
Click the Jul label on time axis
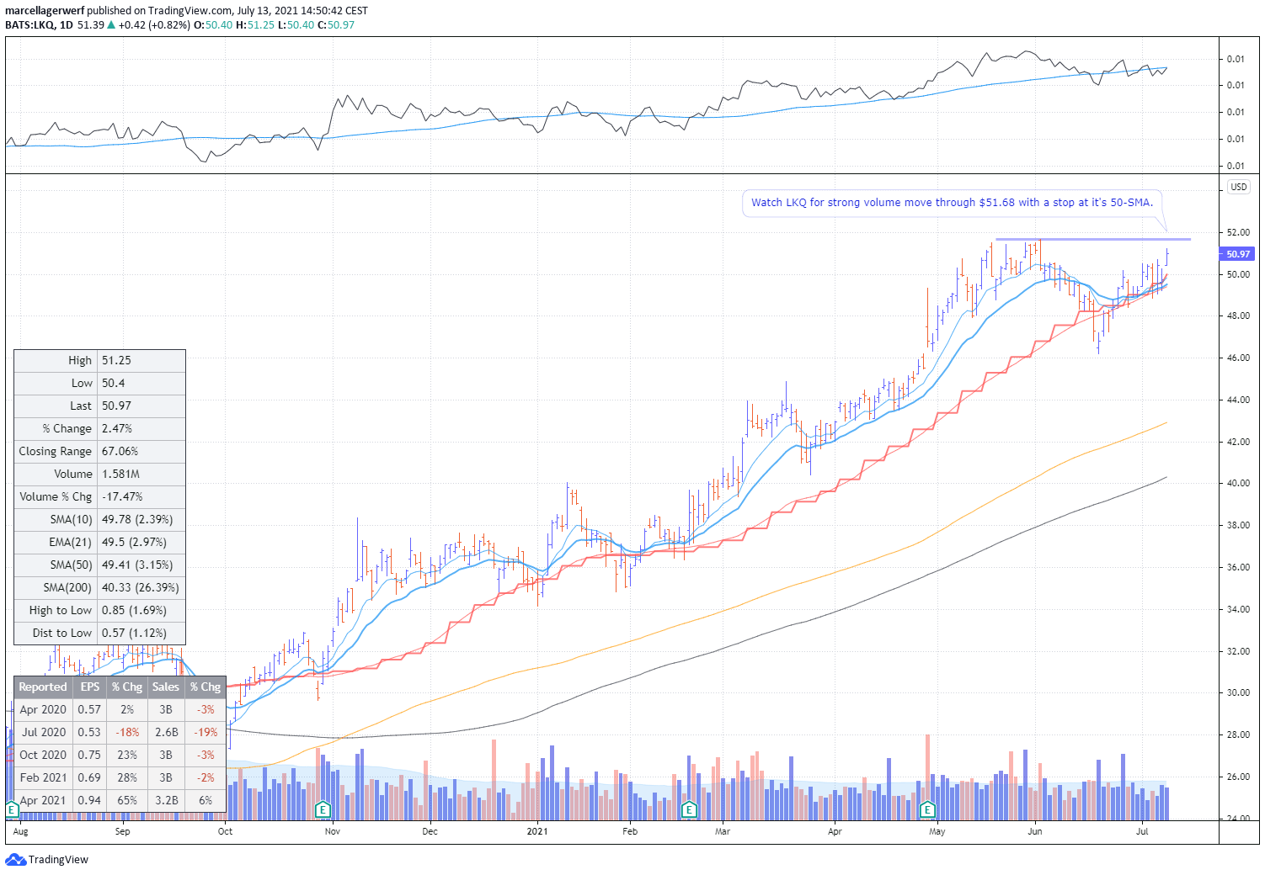[1142, 831]
